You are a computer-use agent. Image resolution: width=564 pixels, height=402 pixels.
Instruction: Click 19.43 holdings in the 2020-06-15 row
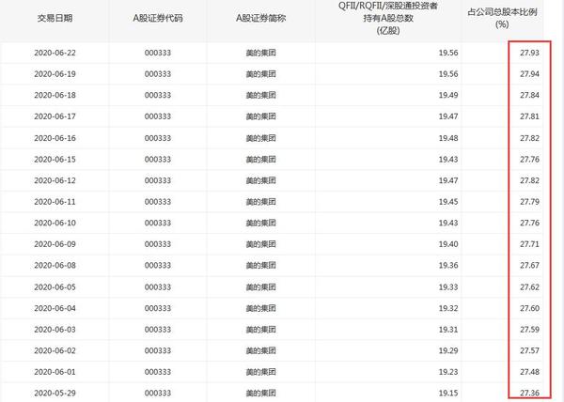pyautogui.click(x=448, y=159)
